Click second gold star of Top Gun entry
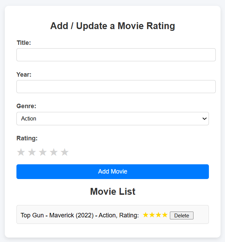 pyautogui.click(x=152, y=215)
